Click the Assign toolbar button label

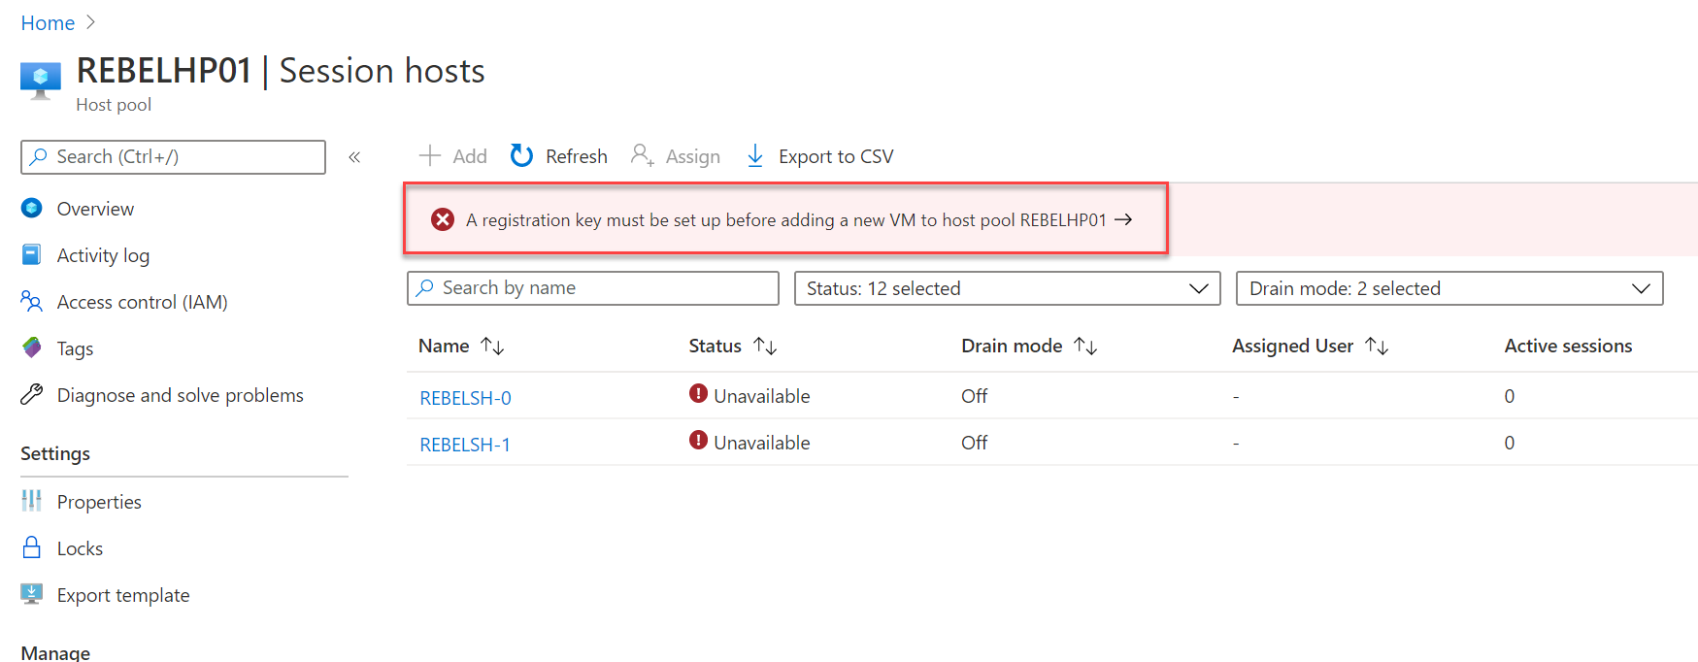click(x=693, y=156)
